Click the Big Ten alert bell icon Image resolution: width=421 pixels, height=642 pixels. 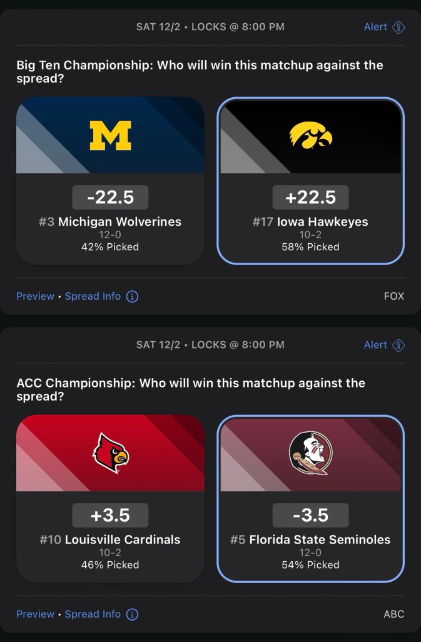[x=398, y=28]
